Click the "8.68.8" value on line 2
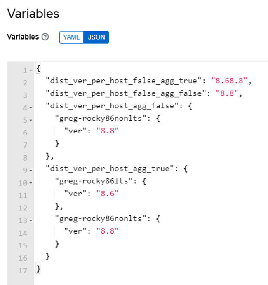This screenshot has width=268, height=285. click(x=229, y=81)
